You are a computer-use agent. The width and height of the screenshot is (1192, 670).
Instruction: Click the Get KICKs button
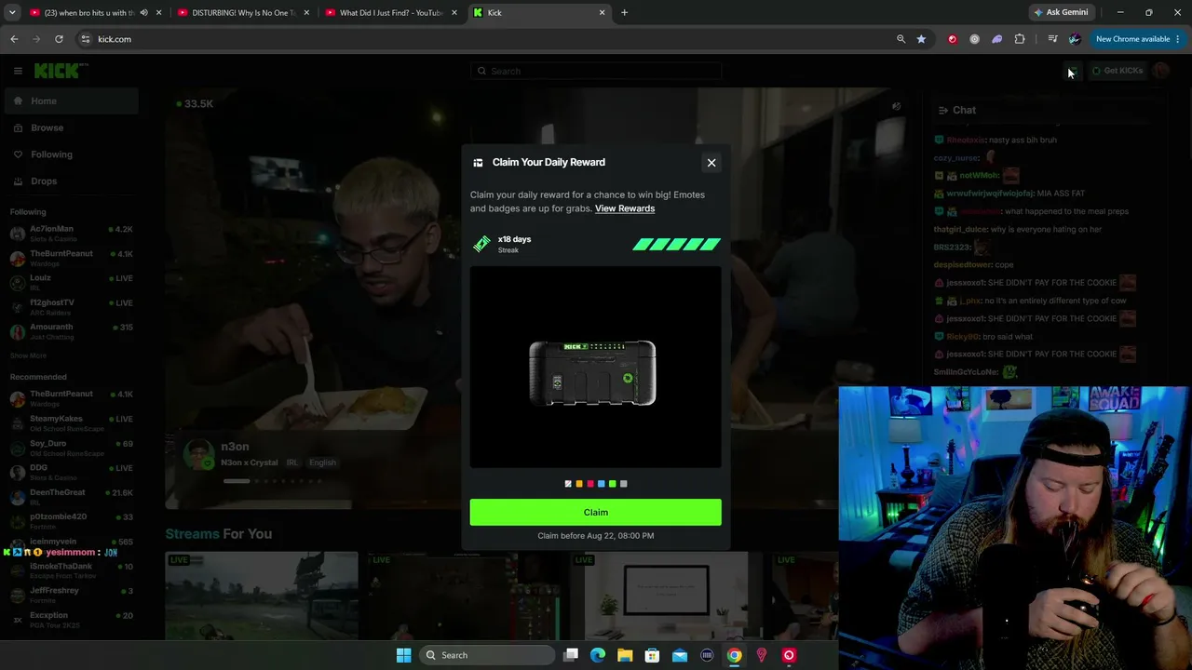[1117, 71]
